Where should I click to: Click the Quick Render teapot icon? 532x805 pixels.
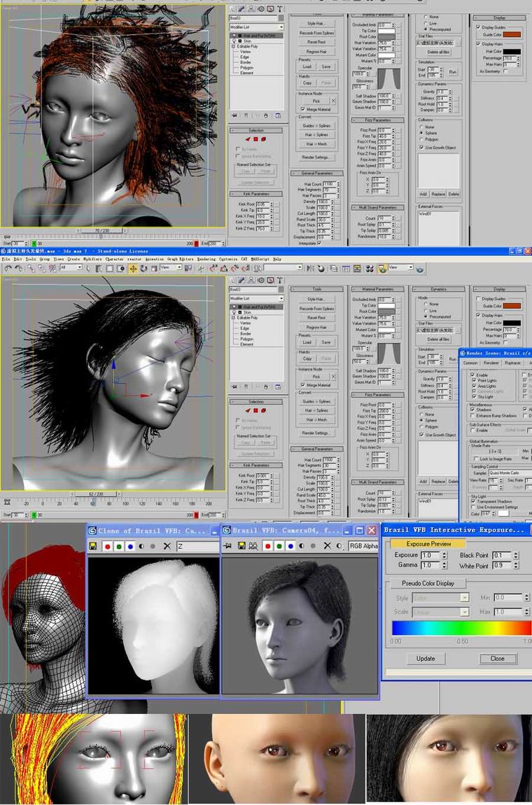click(420, 269)
